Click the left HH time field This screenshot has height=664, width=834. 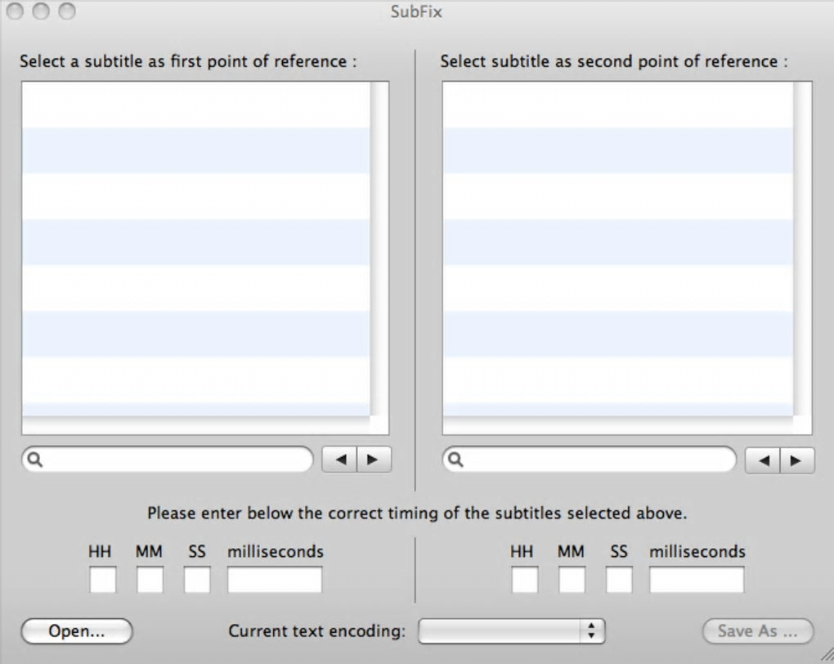pos(102,580)
